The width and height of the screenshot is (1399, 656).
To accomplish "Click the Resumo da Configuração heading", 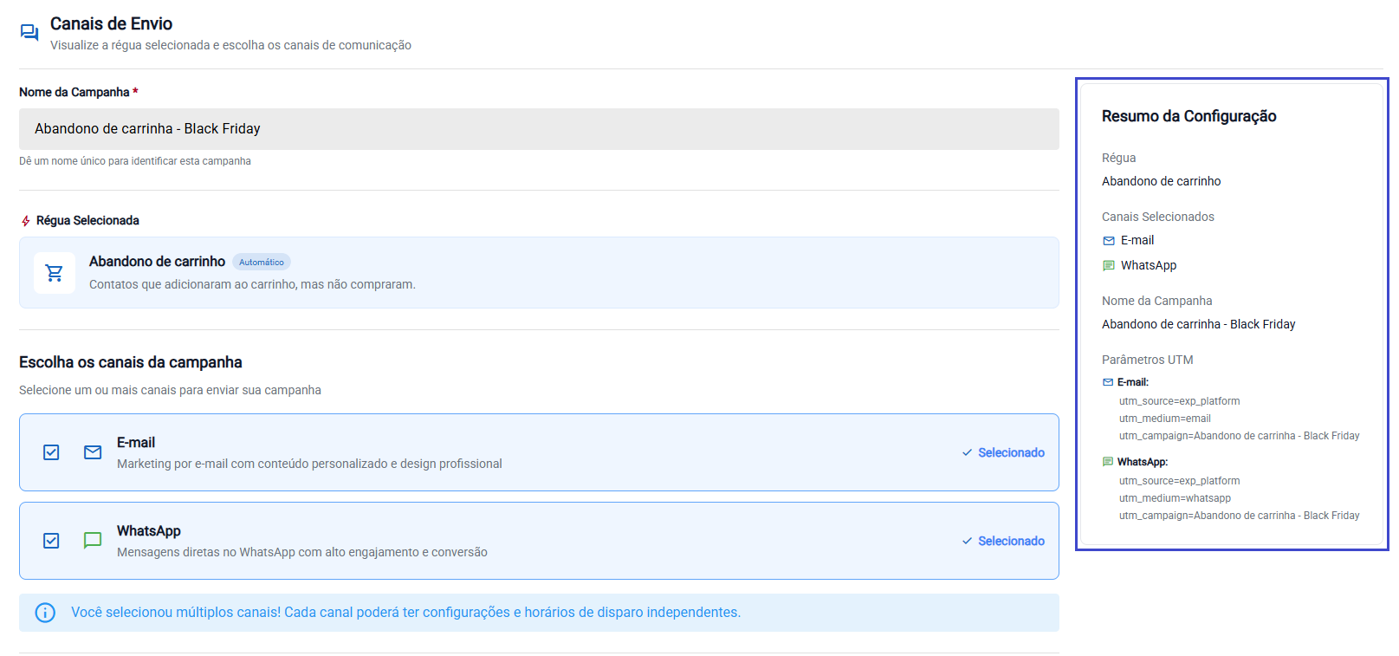I will click(1189, 116).
